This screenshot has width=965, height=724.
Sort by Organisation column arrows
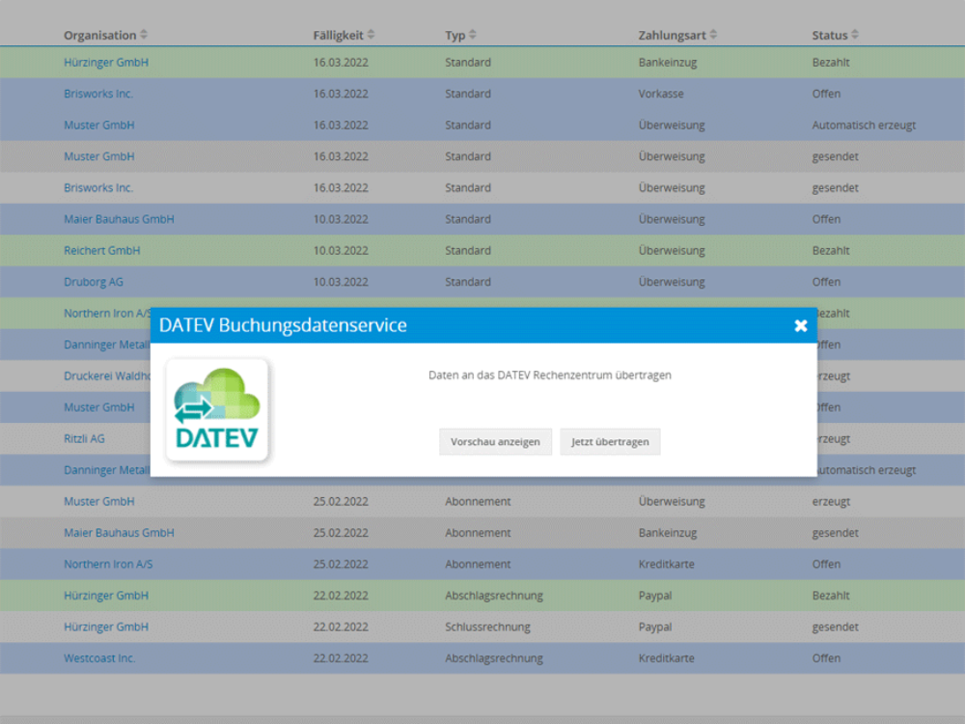[144, 36]
